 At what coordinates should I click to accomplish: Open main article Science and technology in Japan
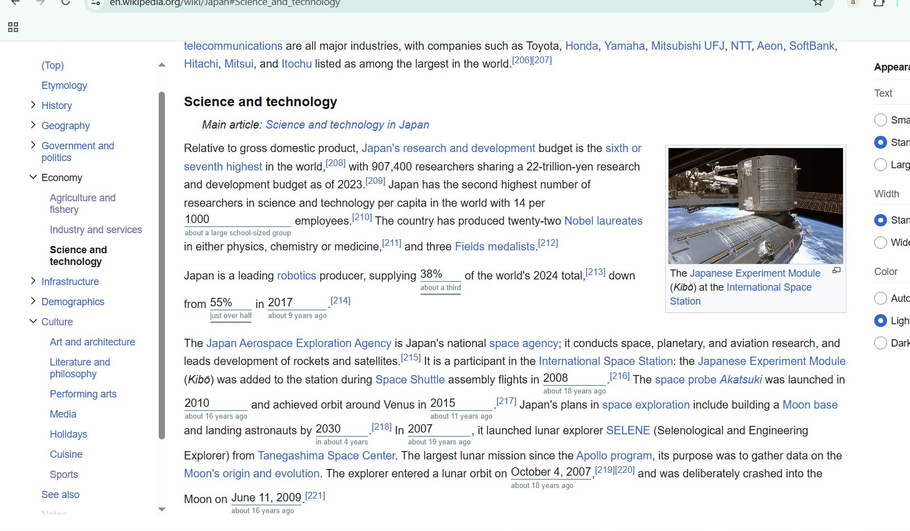(x=347, y=125)
